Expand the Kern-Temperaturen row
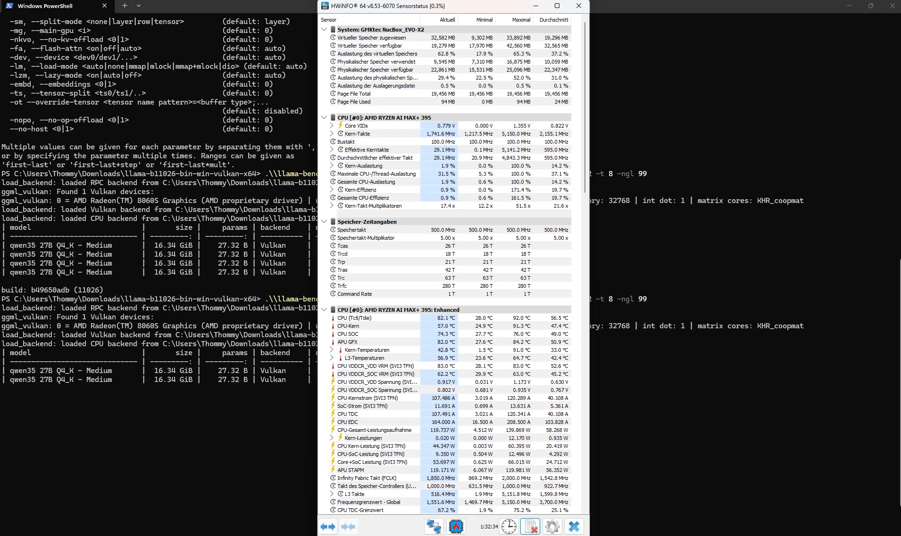This screenshot has height=536, width=901. point(332,349)
